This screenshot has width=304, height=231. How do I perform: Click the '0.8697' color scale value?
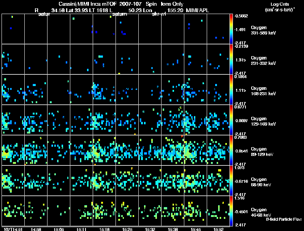[x=241, y=121]
